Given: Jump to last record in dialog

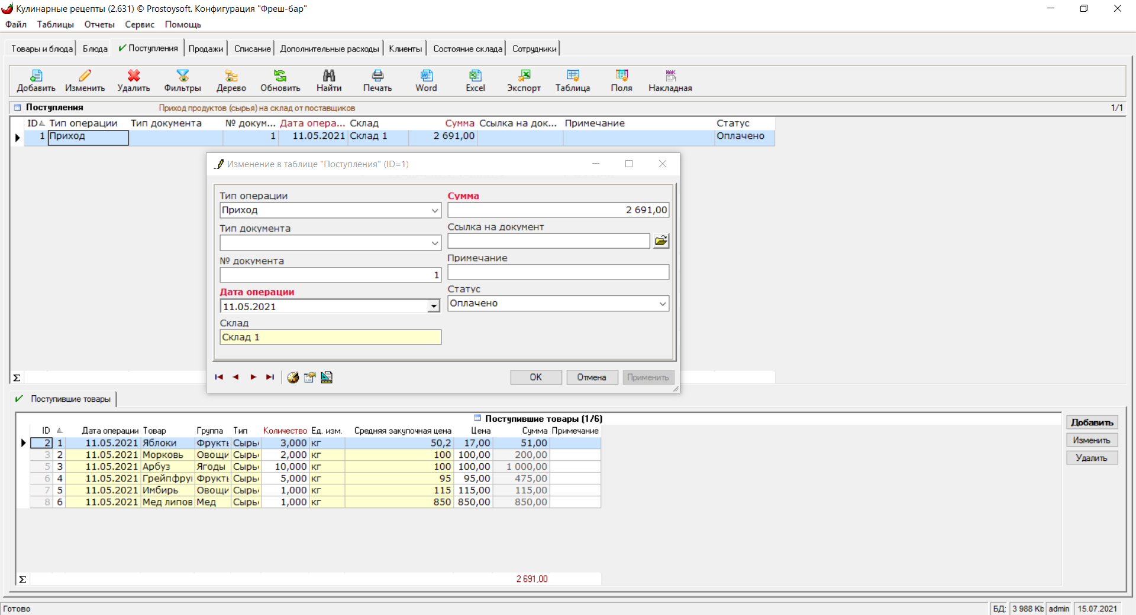Looking at the screenshot, I should coord(270,378).
